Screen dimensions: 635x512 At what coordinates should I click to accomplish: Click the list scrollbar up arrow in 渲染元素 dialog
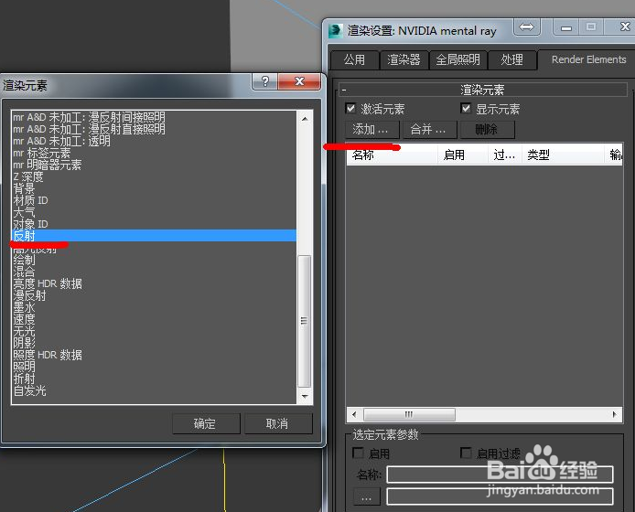305,119
